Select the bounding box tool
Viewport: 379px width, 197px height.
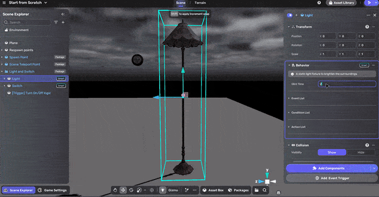152,190
